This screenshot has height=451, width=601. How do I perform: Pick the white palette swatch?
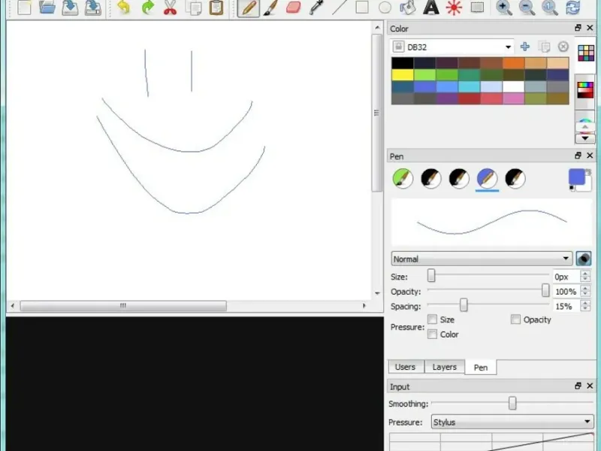[x=513, y=86]
